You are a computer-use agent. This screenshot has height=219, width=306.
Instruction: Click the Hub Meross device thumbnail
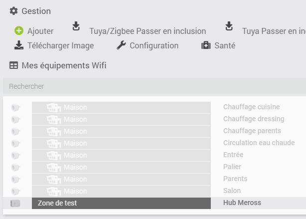pyautogui.click(x=15, y=203)
